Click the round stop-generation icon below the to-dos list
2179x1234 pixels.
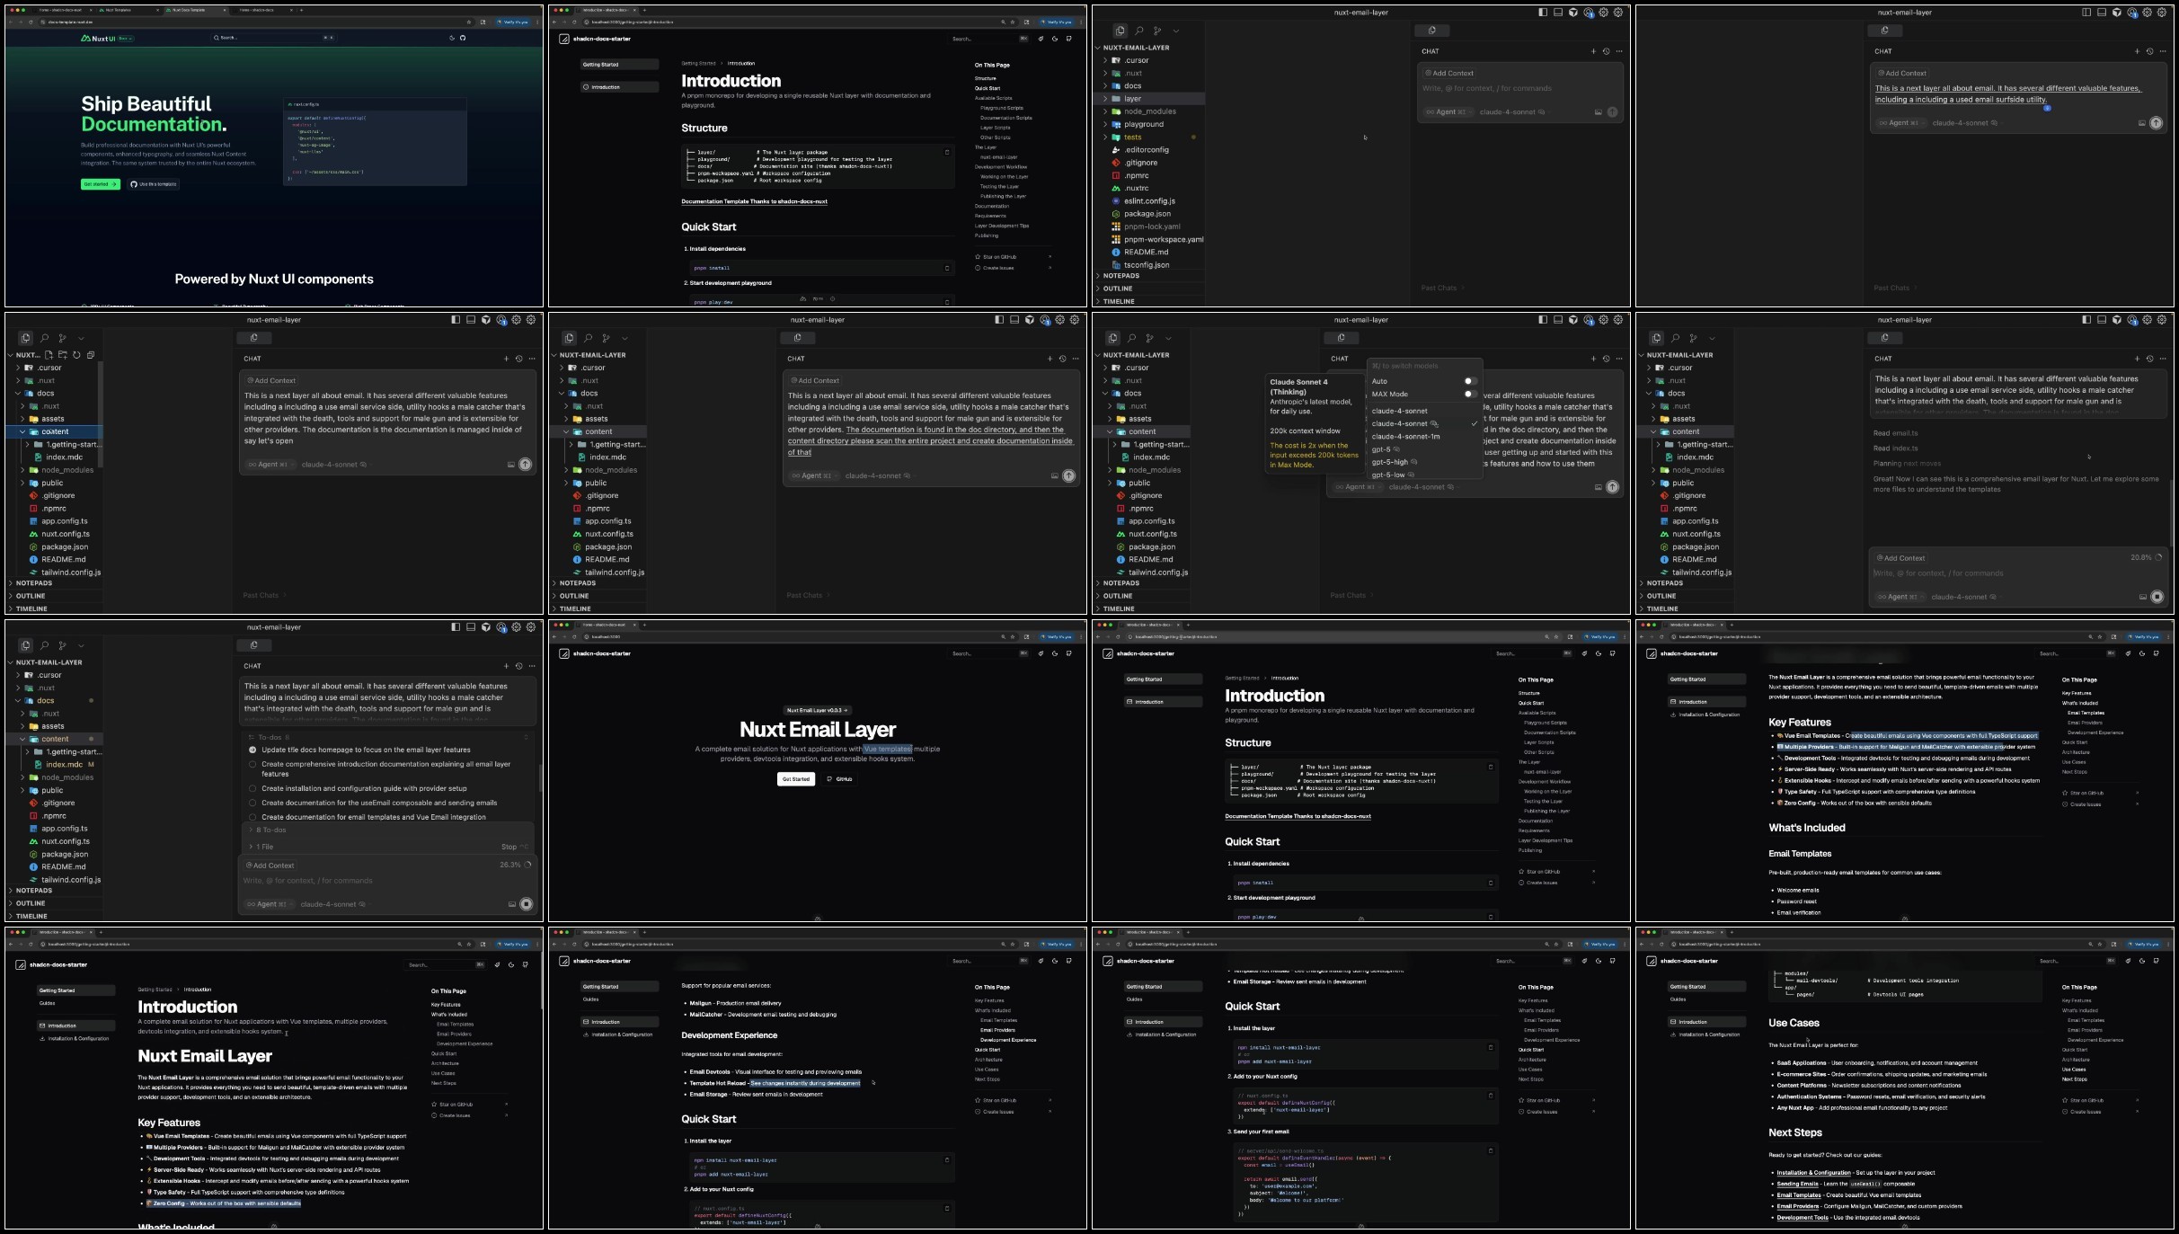pyautogui.click(x=527, y=904)
